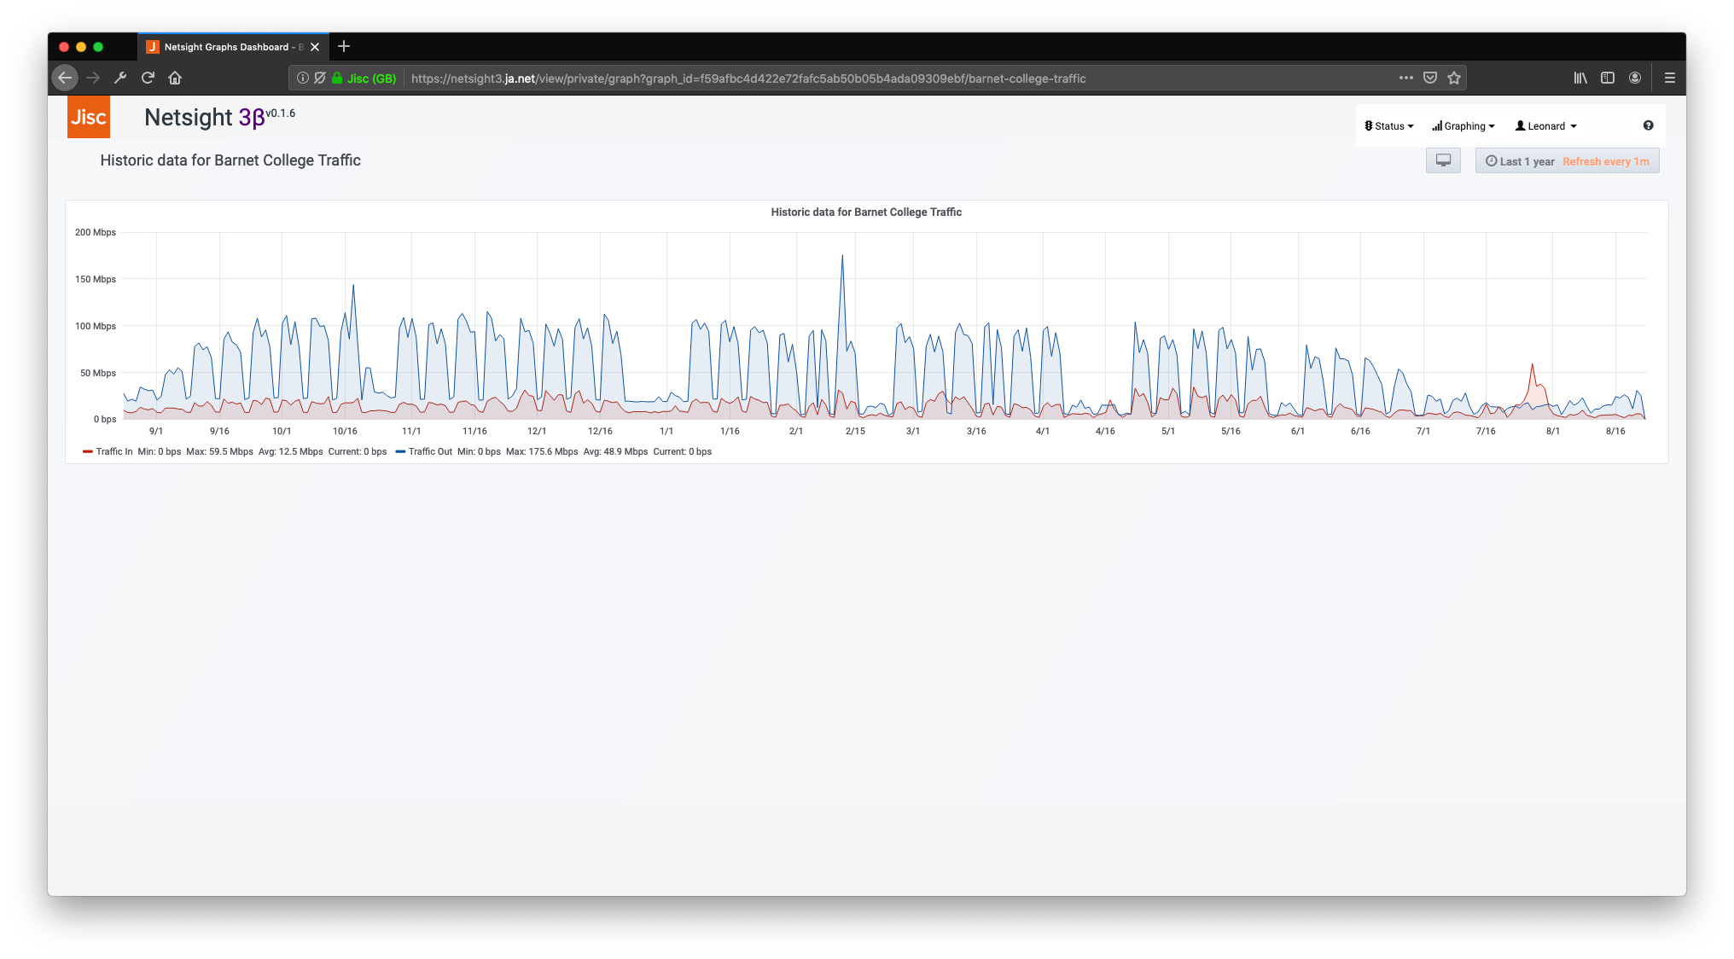The height and width of the screenshot is (959, 1734).
Task: Click the monitor display view icon button
Action: coord(1443,160)
